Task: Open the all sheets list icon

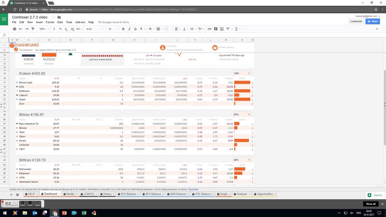Action: coord(17,195)
